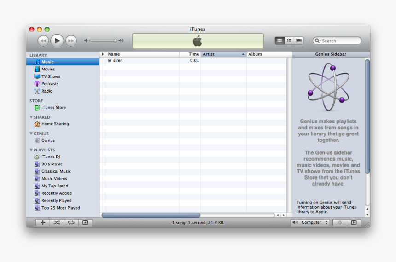This screenshot has height=262, width=396.
Task: Collapse the SHARED section
Action: tap(31, 117)
